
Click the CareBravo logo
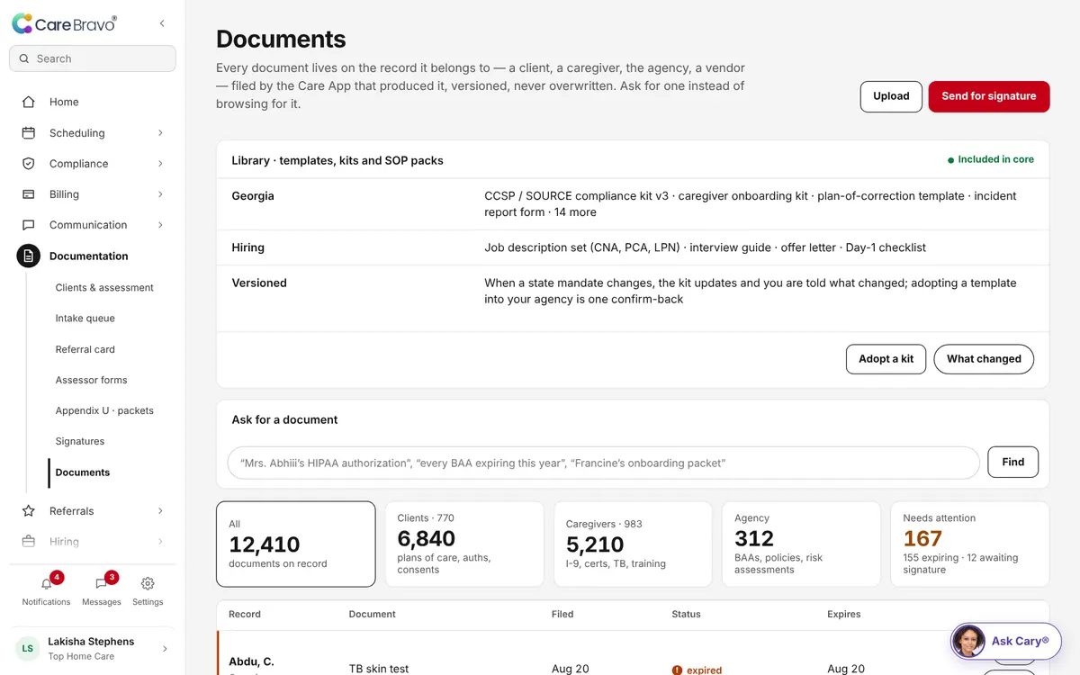tap(64, 24)
